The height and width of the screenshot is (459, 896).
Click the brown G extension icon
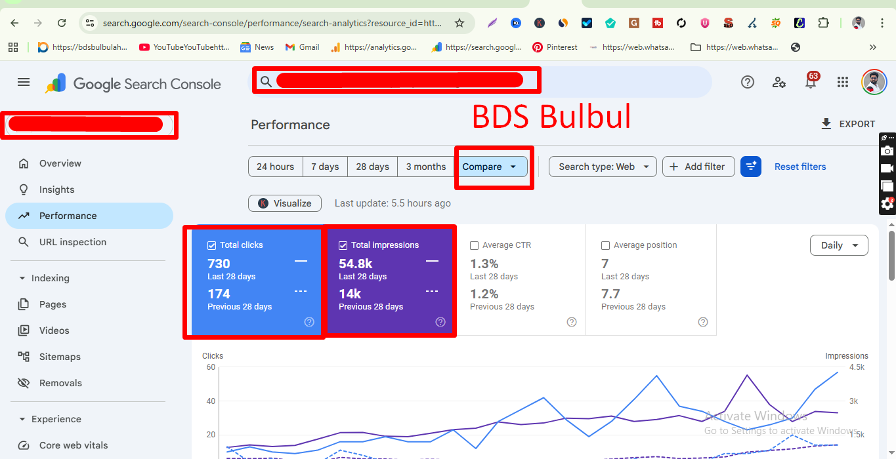click(x=633, y=23)
